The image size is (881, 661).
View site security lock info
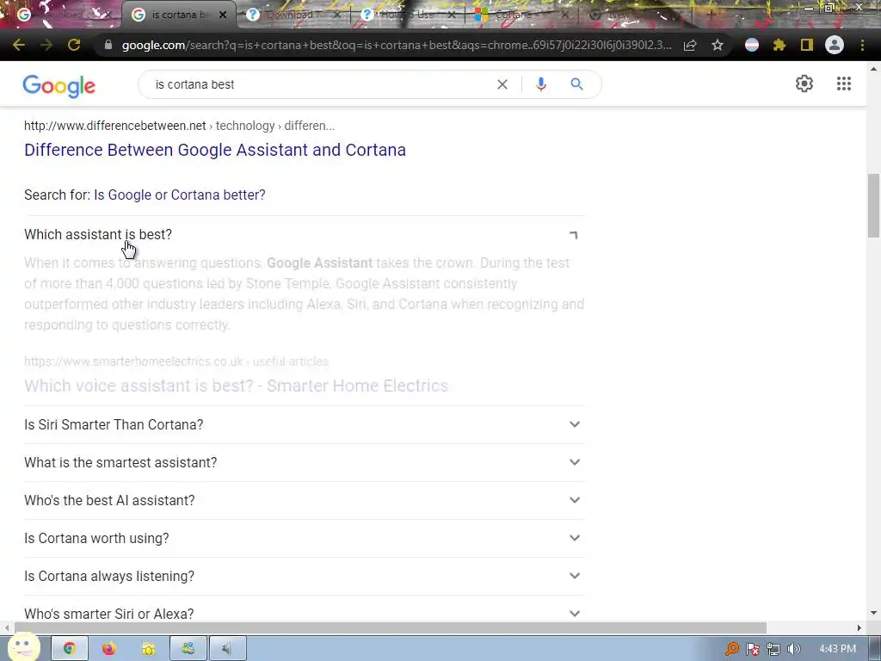tap(108, 45)
